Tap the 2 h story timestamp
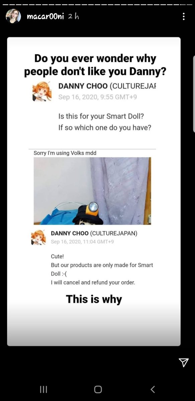Screen dimensions: 195x401 point(73,16)
